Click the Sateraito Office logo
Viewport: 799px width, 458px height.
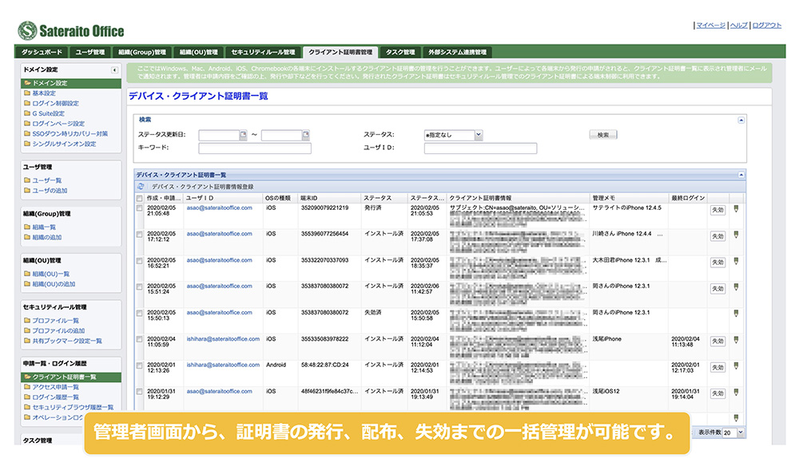71,31
